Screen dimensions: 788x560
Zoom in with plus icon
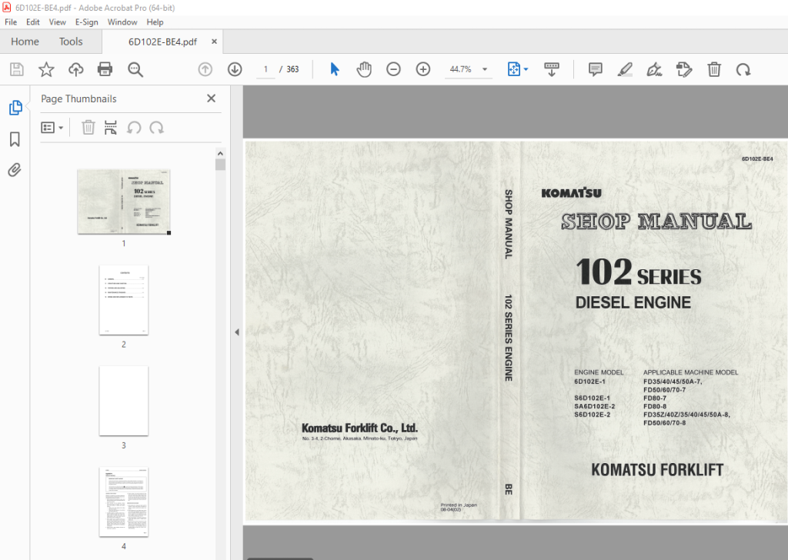coord(423,69)
